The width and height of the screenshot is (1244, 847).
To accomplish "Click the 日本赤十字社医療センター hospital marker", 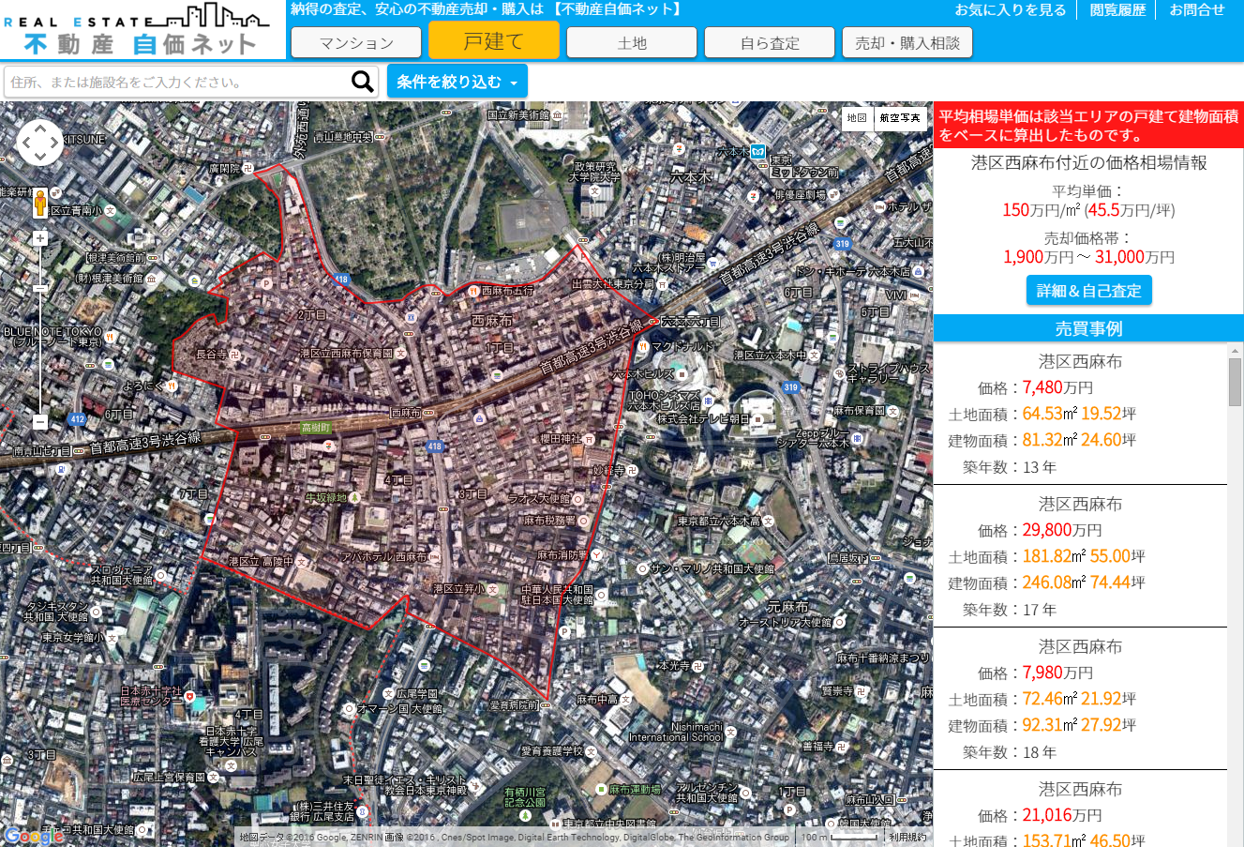I will pos(189,696).
